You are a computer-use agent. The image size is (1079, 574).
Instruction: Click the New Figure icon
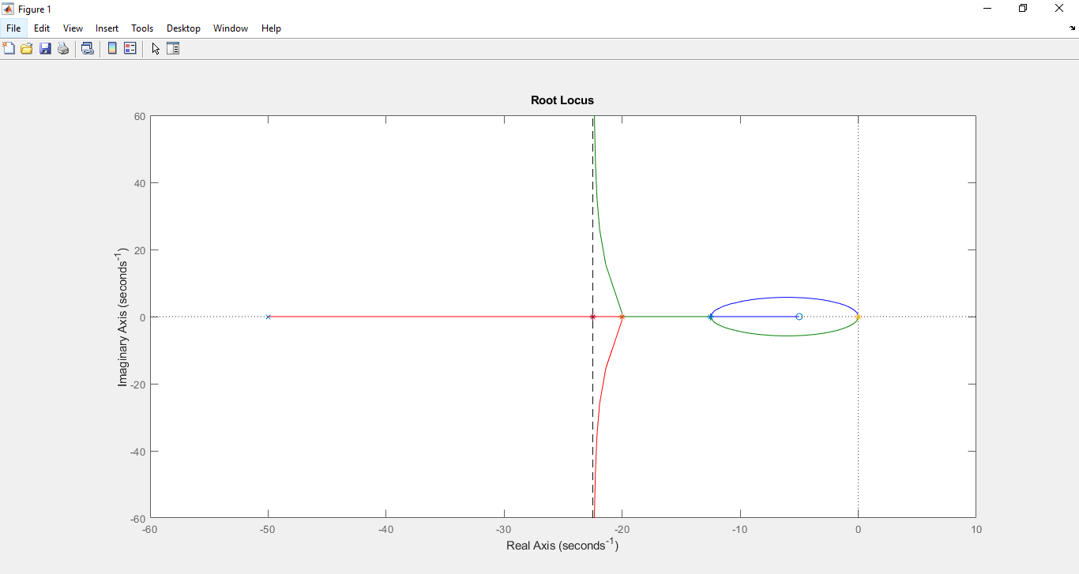(x=9, y=48)
